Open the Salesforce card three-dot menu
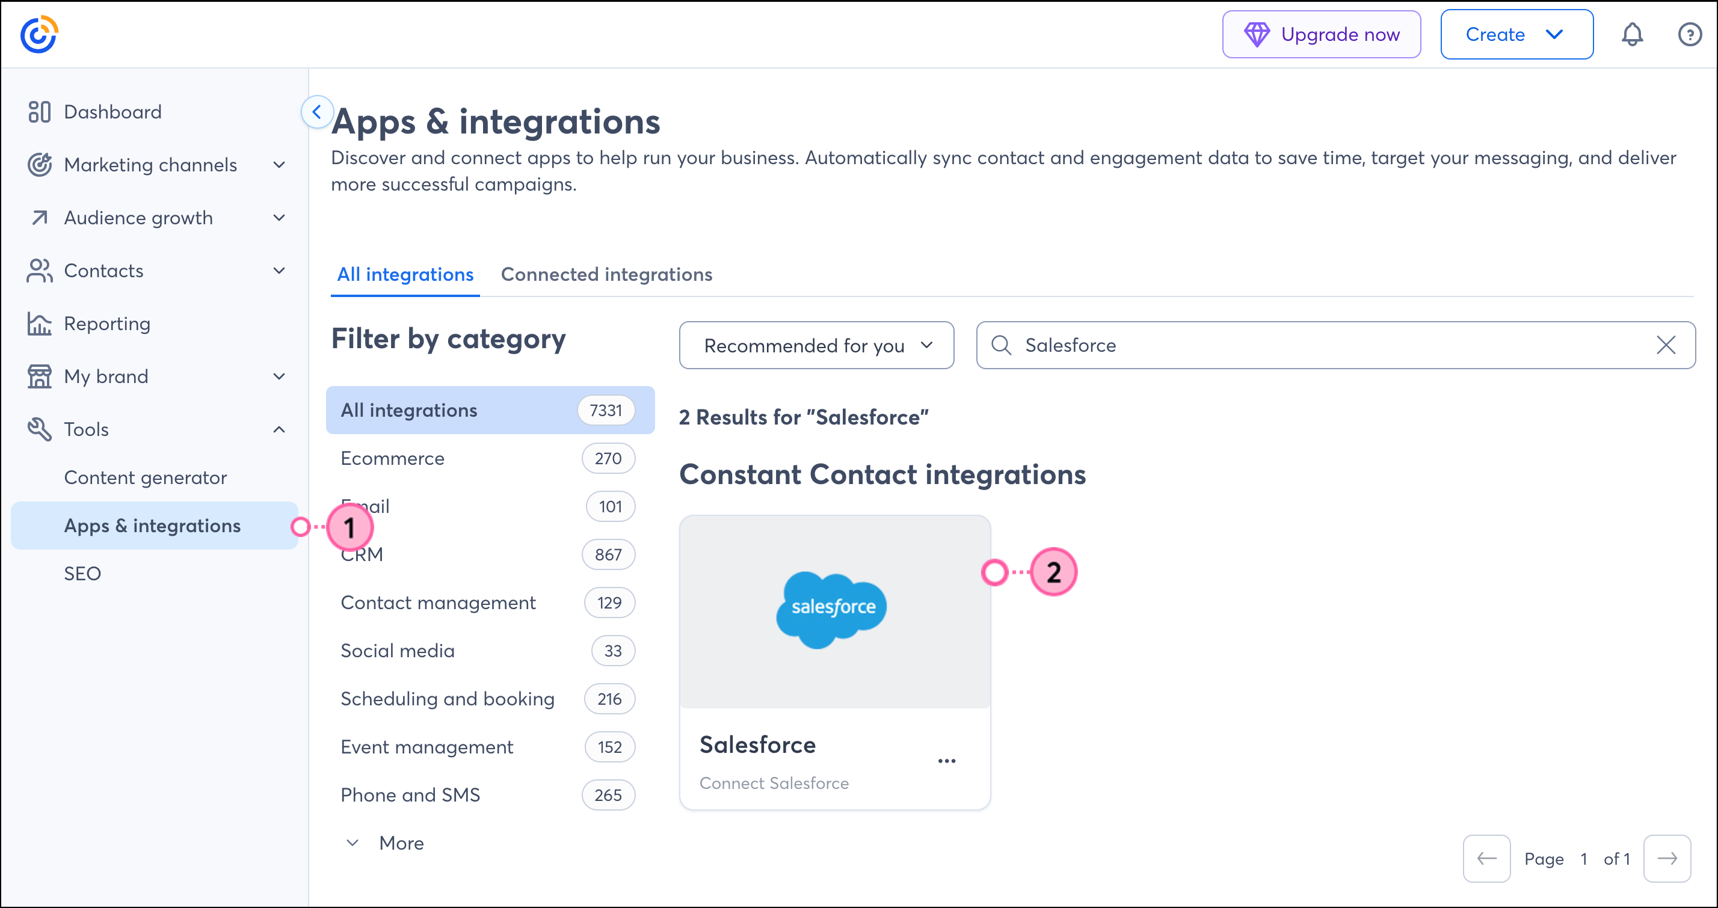1718x908 pixels. (946, 761)
